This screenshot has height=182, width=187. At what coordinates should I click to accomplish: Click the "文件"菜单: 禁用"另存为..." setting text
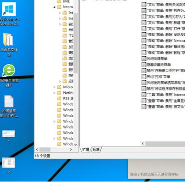coord(166,10)
